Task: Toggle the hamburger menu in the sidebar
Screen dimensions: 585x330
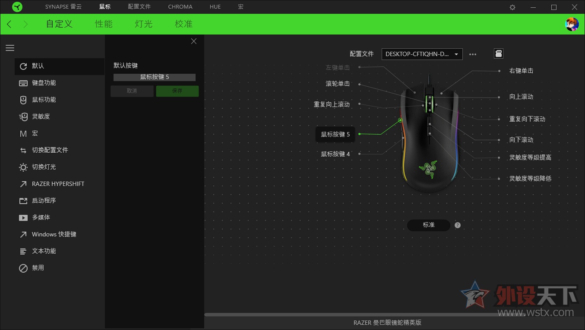Action: (x=10, y=48)
